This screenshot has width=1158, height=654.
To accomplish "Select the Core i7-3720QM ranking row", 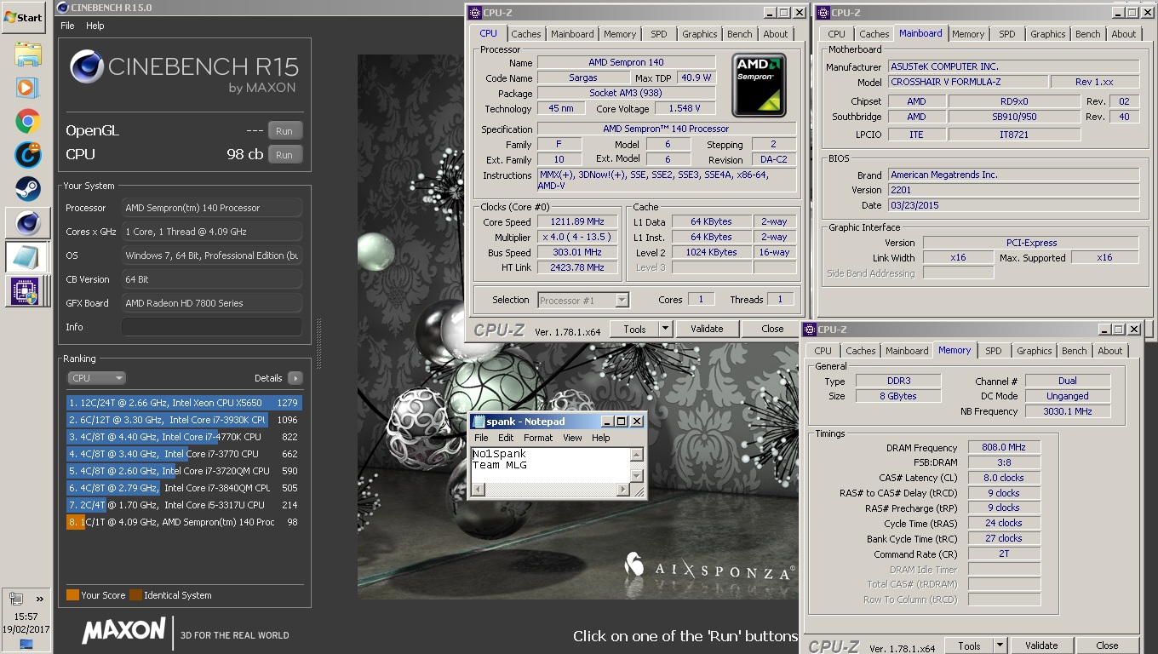I will (x=184, y=471).
